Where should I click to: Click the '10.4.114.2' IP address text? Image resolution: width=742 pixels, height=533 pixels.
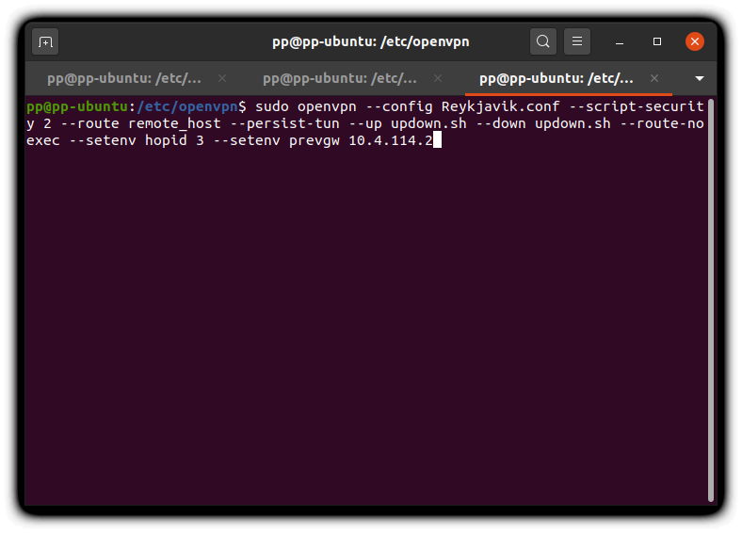tap(391, 141)
